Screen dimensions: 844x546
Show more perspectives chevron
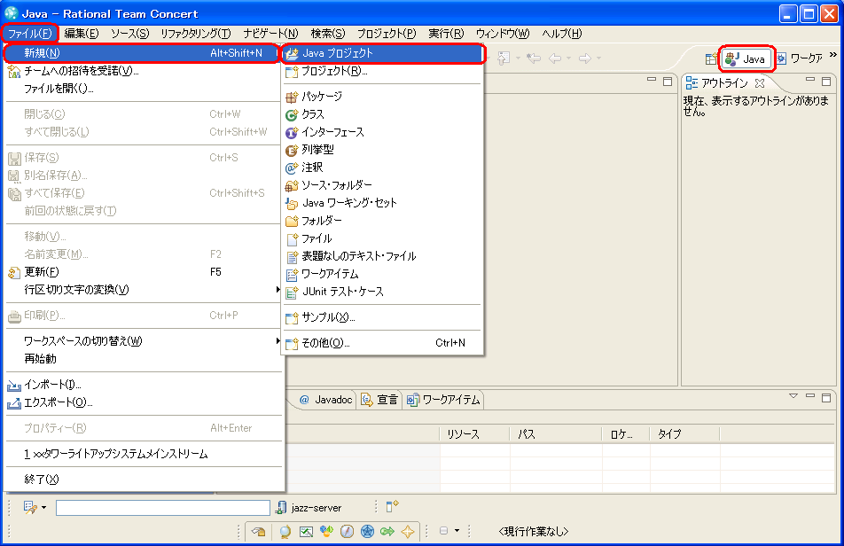pos(833,54)
